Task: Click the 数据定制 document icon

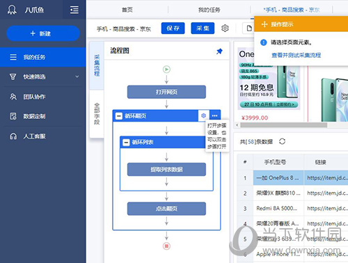Action: [13, 116]
